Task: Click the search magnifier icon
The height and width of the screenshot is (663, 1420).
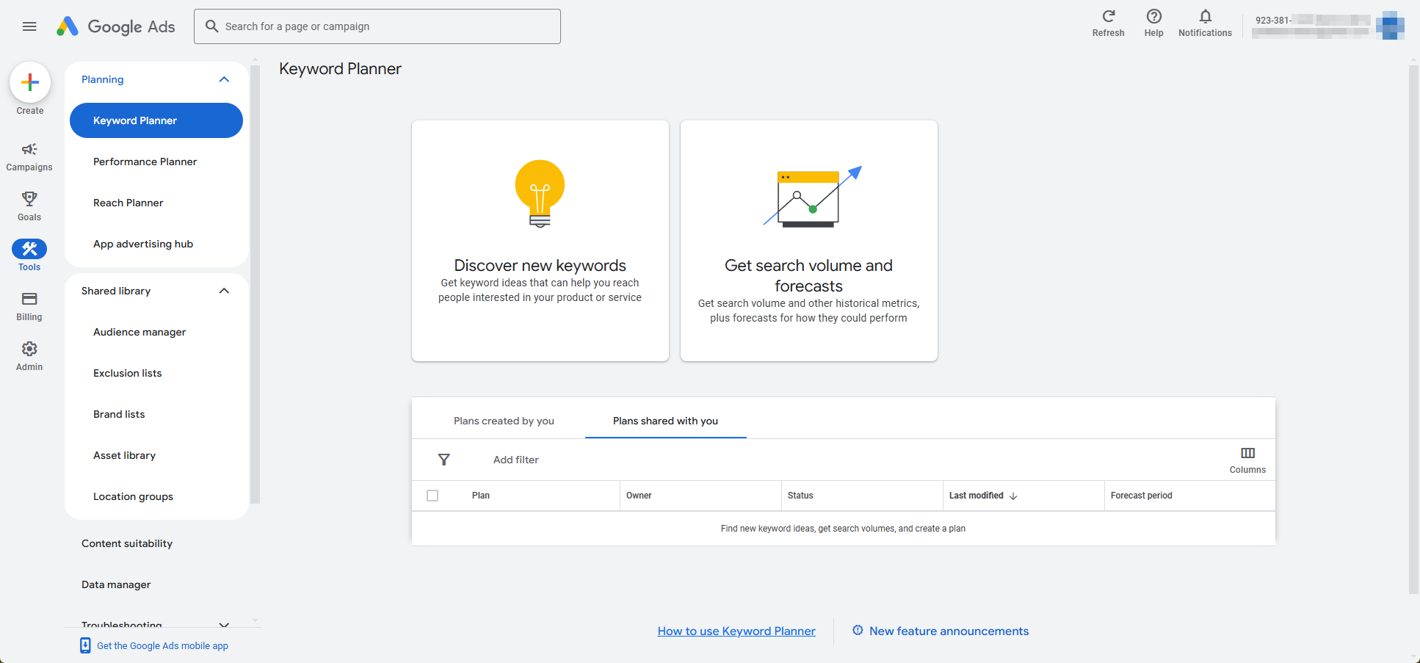Action: point(212,26)
